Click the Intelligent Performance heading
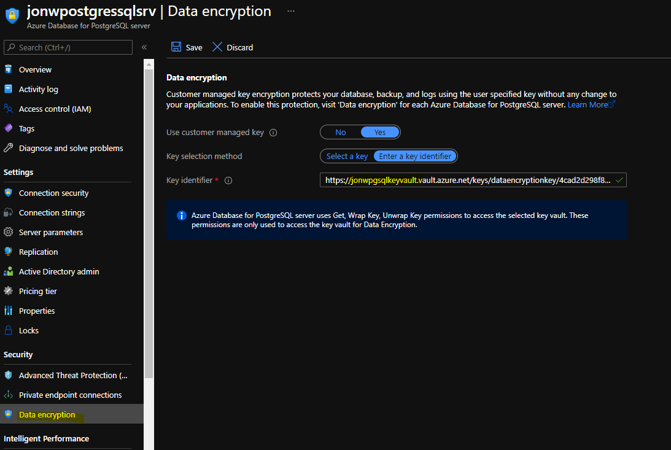 click(46, 438)
